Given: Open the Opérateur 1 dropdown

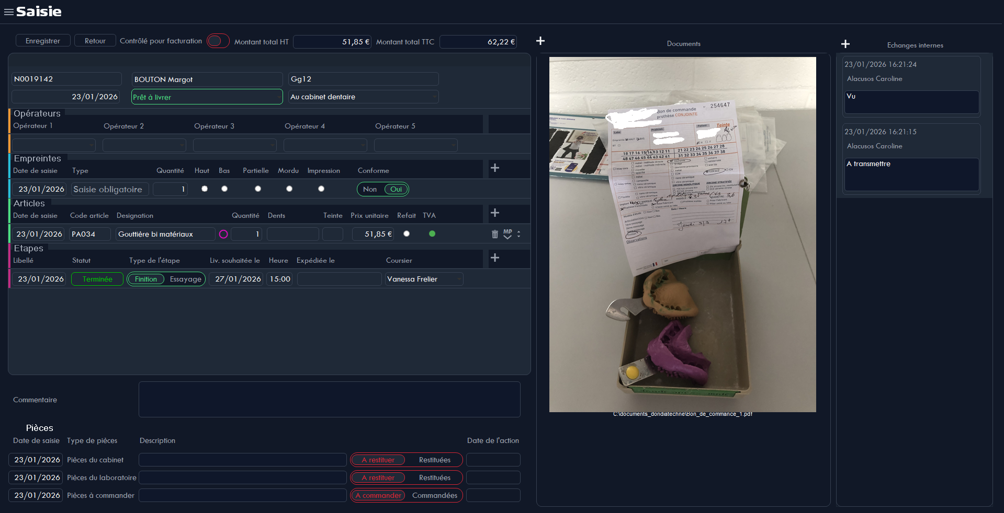Looking at the screenshot, I should click(54, 145).
